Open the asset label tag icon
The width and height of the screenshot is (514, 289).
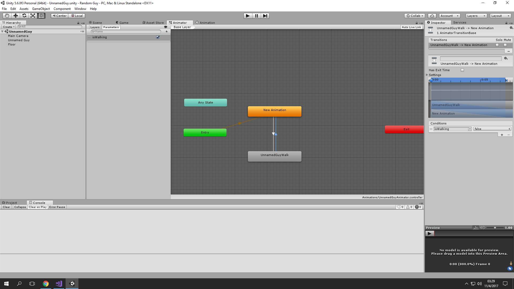[x=510, y=268]
